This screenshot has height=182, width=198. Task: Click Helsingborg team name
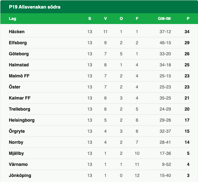pos(22,120)
